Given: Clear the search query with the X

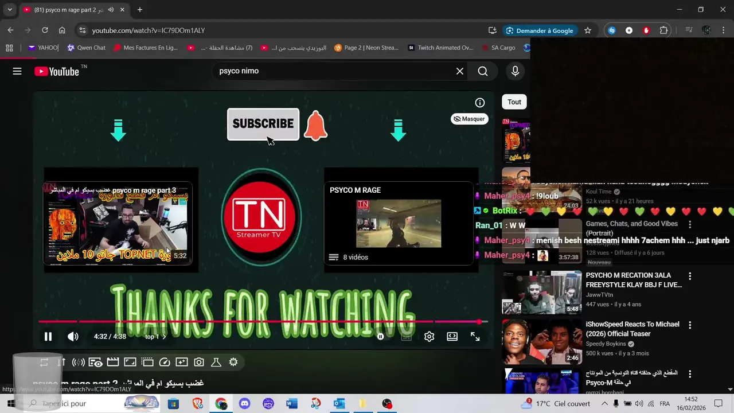Looking at the screenshot, I should (460, 71).
